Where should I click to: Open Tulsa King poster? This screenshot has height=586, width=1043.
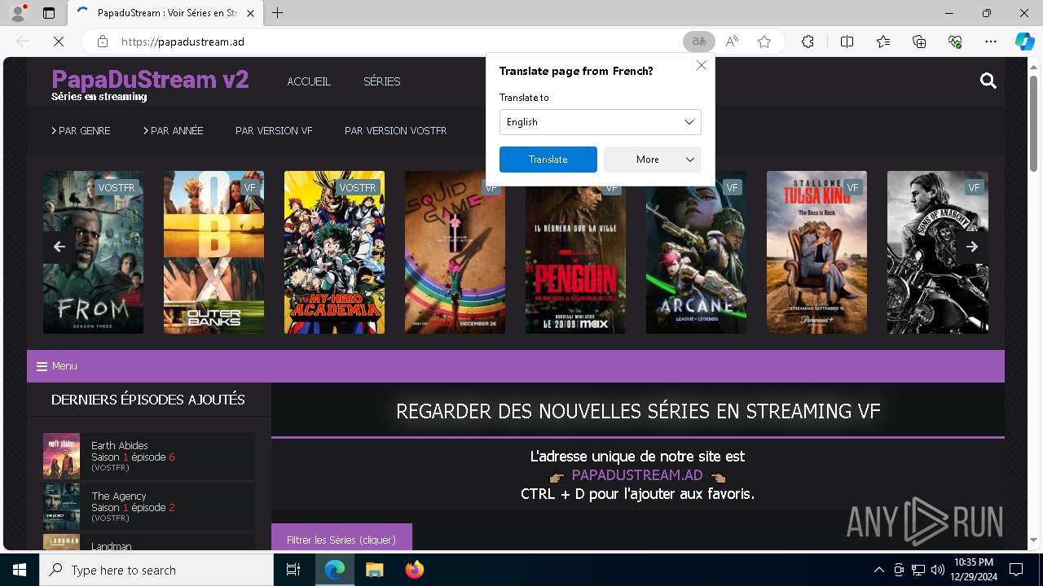coord(816,252)
